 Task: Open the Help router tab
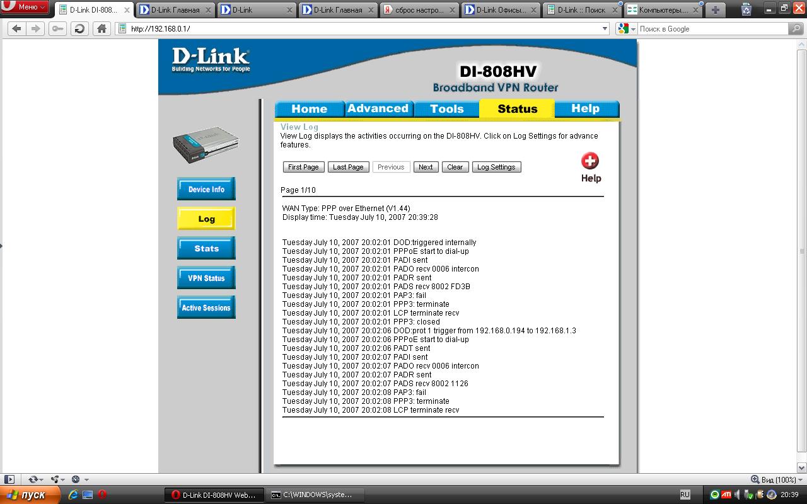586,109
